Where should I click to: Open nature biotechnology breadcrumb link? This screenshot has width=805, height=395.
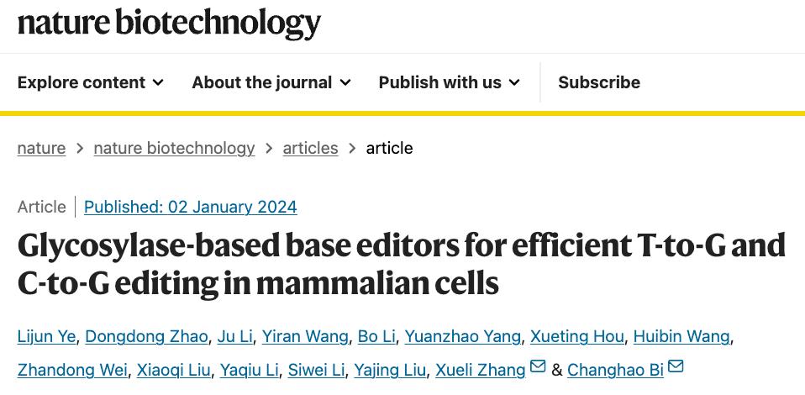pyautogui.click(x=174, y=149)
